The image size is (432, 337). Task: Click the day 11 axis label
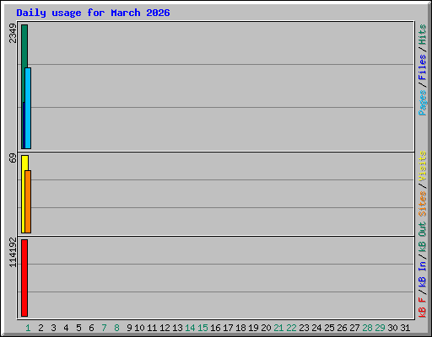pyautogui.click(x=152, y=328)
